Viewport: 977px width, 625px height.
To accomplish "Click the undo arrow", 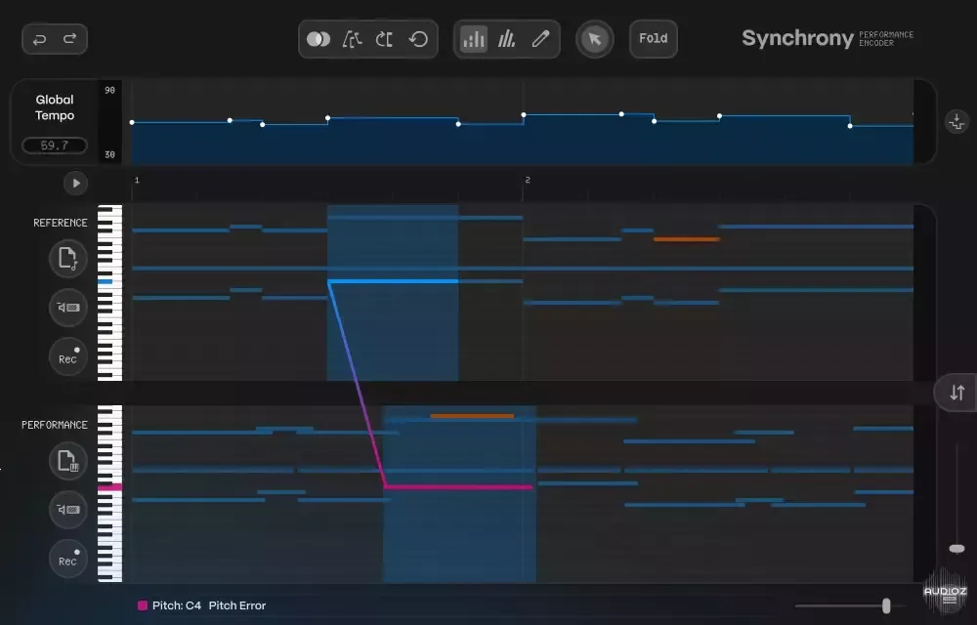I will click(x=39, y=39).
